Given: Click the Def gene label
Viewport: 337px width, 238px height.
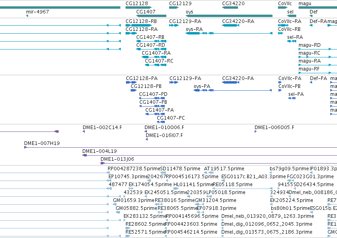Looking at the screenshot, I should pos(313,11).
